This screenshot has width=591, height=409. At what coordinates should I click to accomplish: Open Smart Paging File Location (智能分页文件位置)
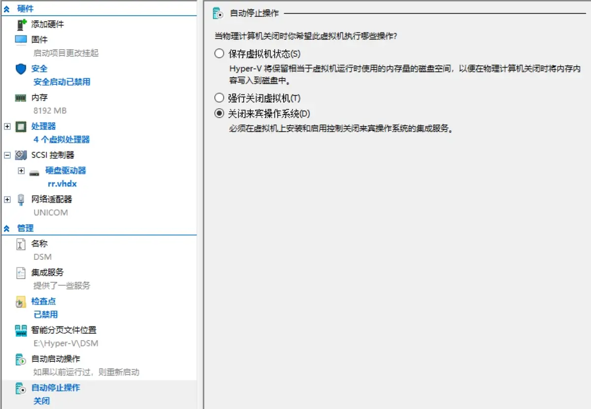click(64, 330)
